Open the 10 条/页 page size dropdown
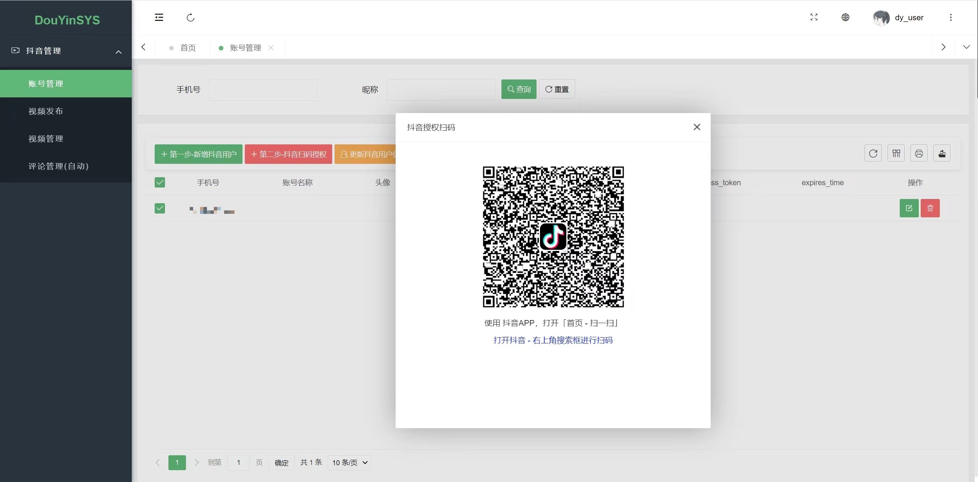The width and height of the screenshot is (978, 482). [349, 463]
